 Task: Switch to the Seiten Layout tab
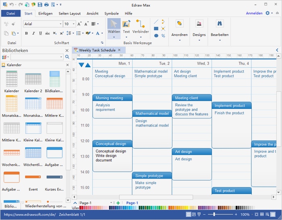[x=70, y=13]
